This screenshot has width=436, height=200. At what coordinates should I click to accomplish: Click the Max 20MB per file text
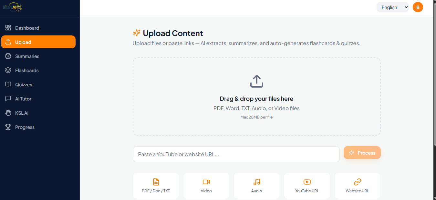257,117
